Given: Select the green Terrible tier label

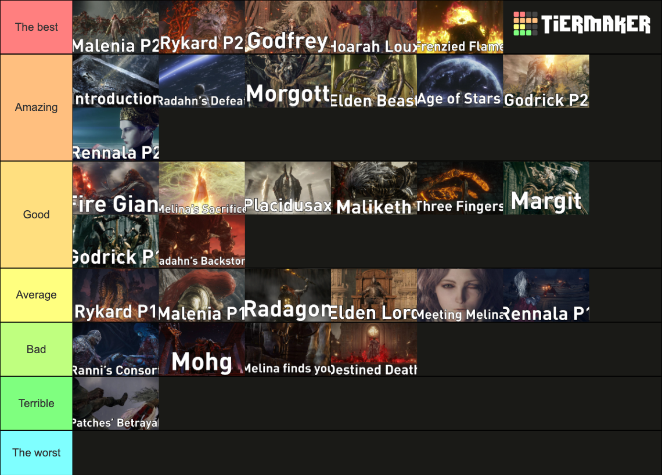Looking at the screenshot, I should 37,403.
